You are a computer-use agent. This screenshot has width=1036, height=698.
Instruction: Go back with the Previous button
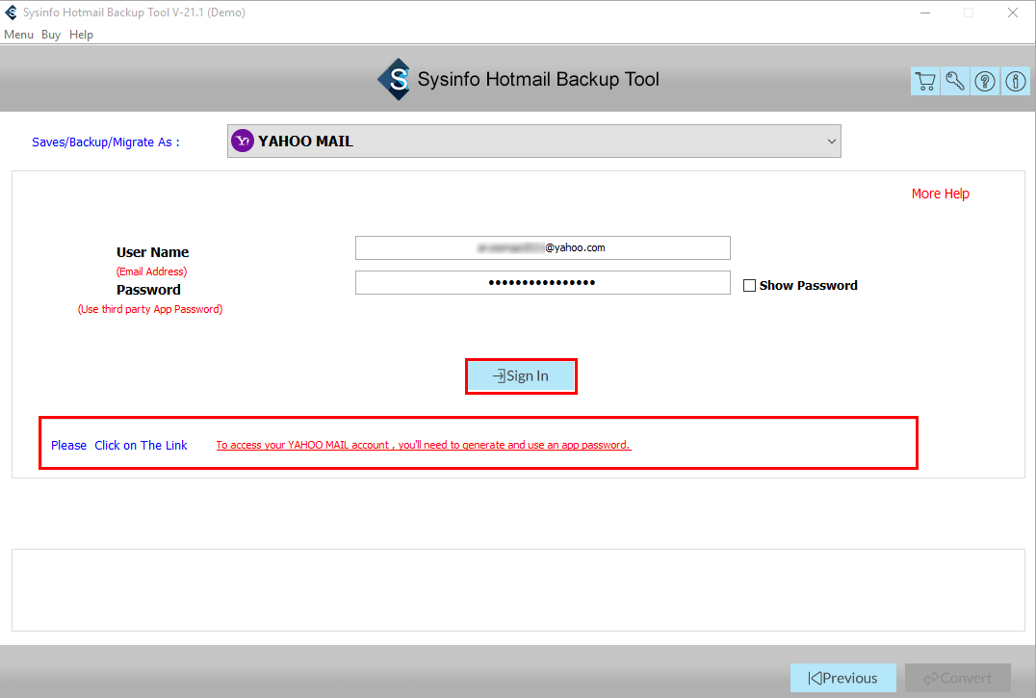843,678
